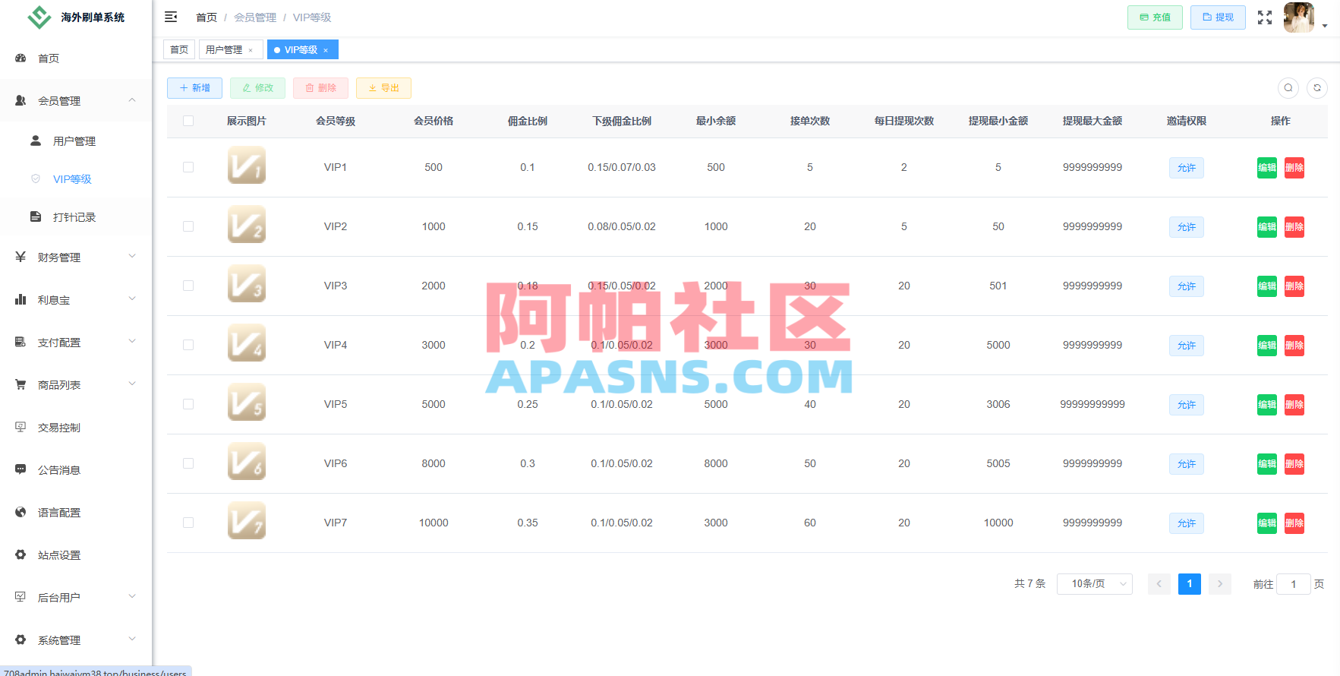This screenshot has width=1340, height=676.
Task: Close the 用户管理 tab
Action: (x=251, y=50)
